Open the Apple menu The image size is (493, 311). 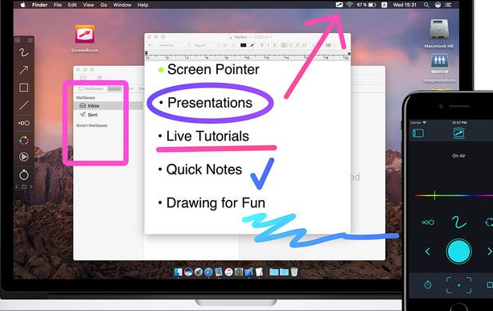(x=23, y=5)
